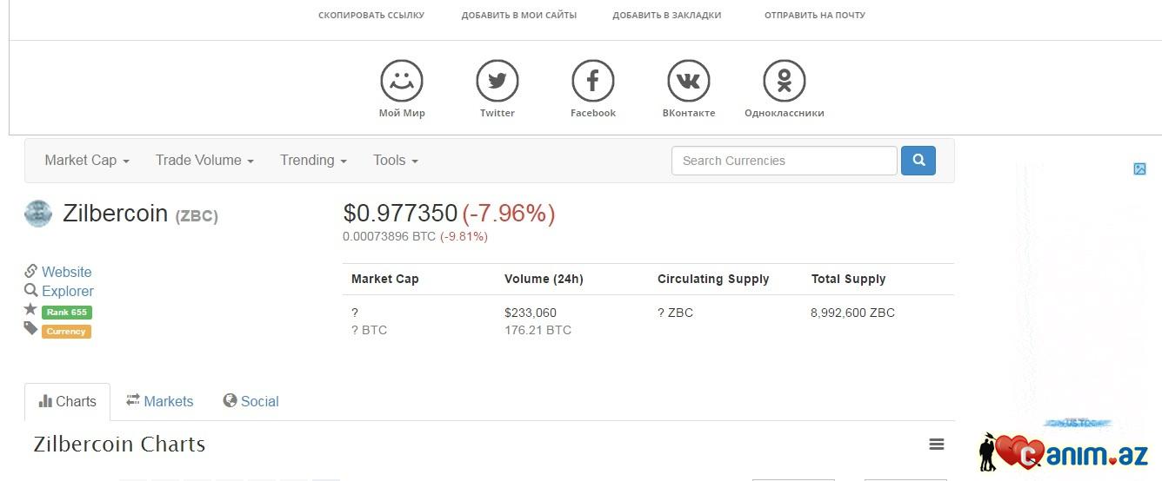The image size is (1162, 481).
Task: Share the page via Twitter icon
Action: tap(498, 82)
